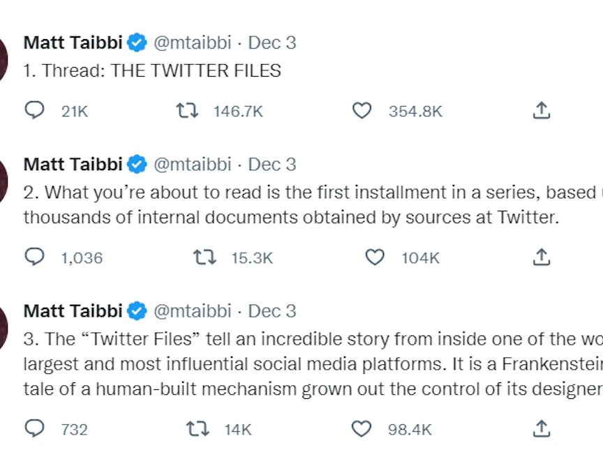This screenshot has height=452, width=603.
Task: Like the THE TWITTER FILES tweet
Action: click(x=362, y=111)
